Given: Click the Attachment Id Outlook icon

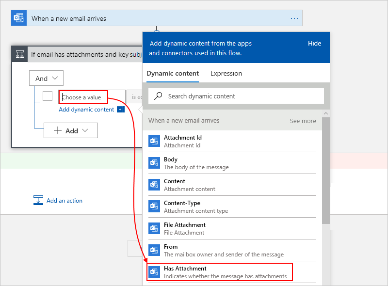Looking at the screenshot, I should (x=154, y=141).
